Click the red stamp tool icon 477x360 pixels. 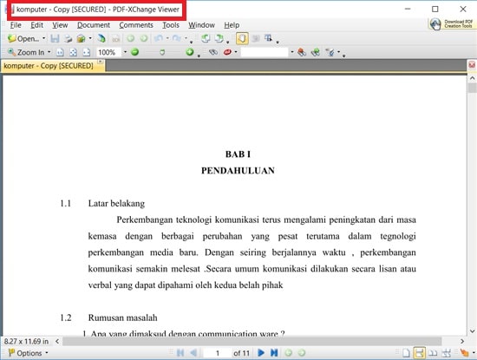227,52
